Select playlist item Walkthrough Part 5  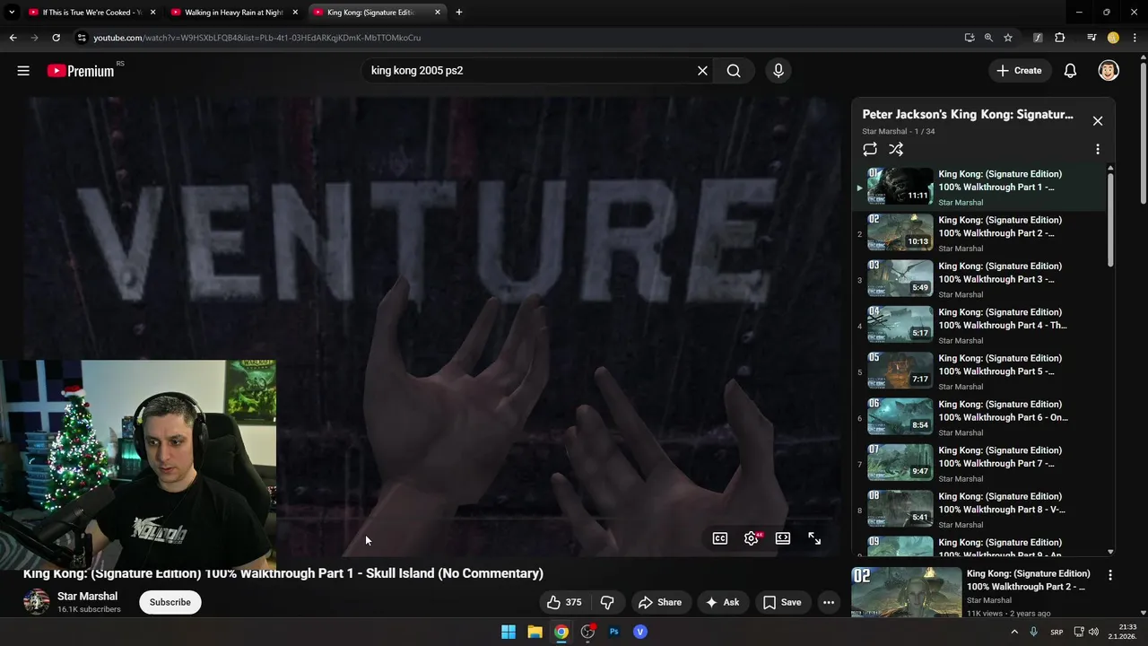981,371
